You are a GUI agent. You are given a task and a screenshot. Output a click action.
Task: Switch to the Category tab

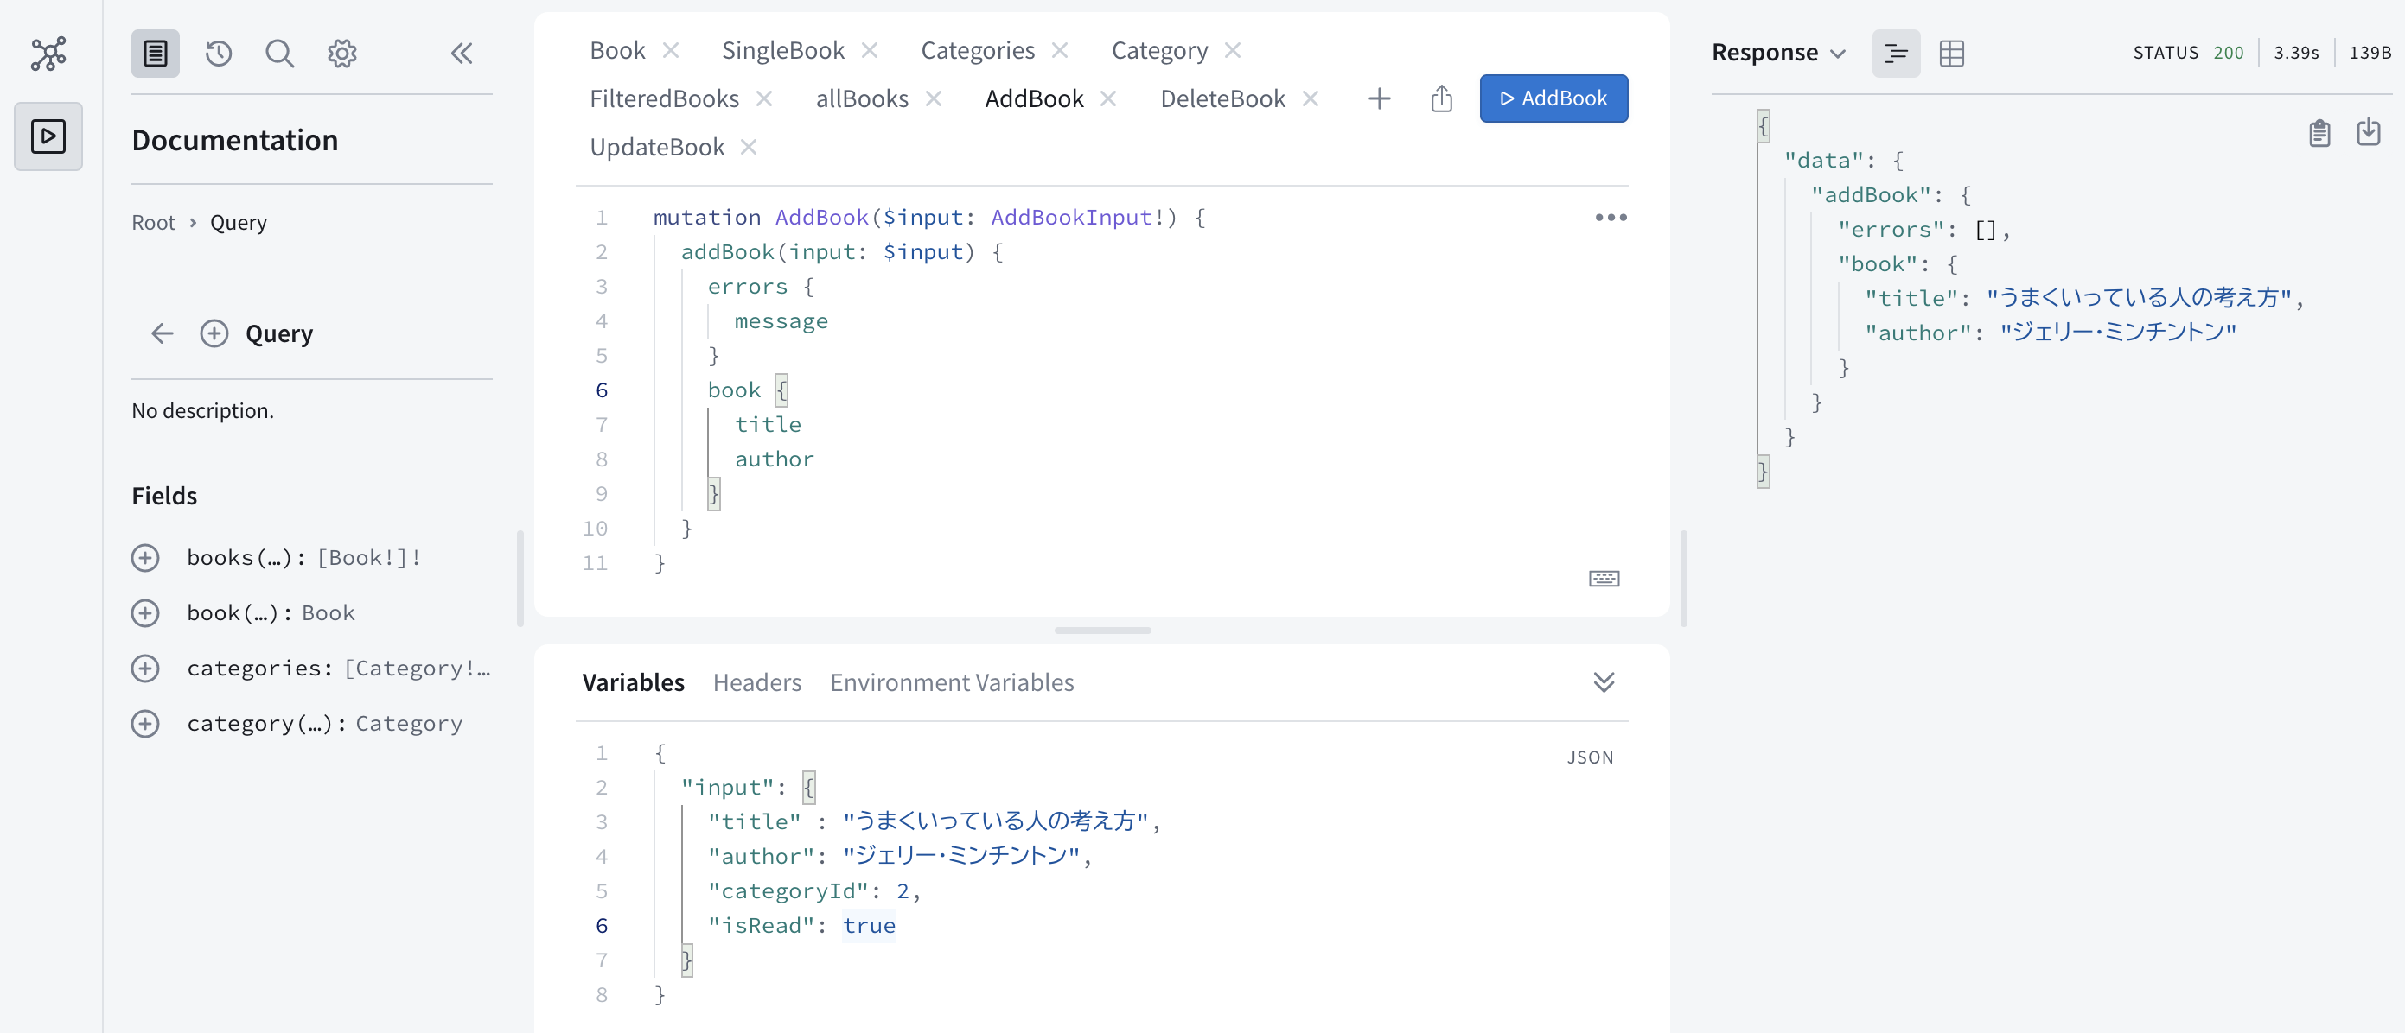coord(1158,49)
